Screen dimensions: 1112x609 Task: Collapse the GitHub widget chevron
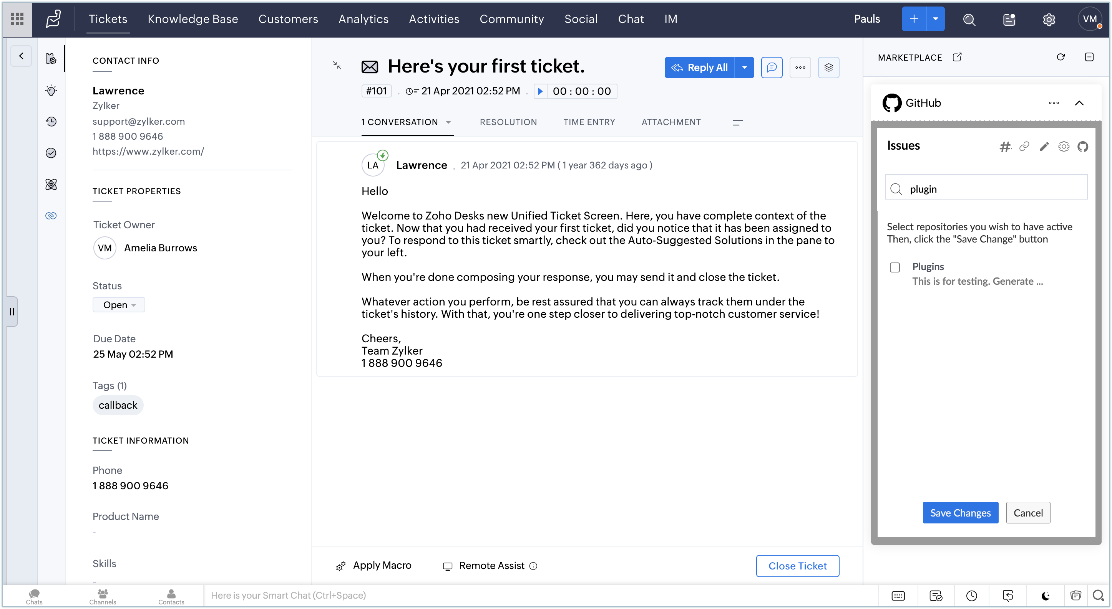tap(1079, 103)
